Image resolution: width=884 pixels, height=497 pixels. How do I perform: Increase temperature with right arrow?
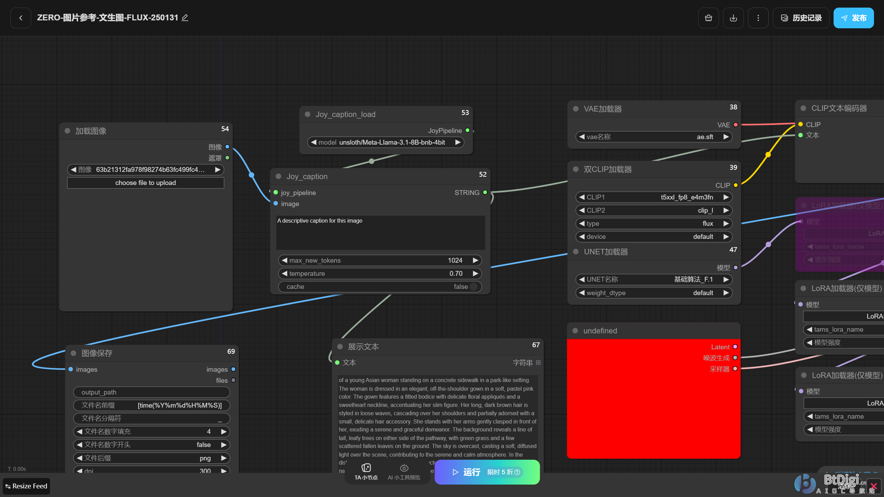[x=475, y=273]
